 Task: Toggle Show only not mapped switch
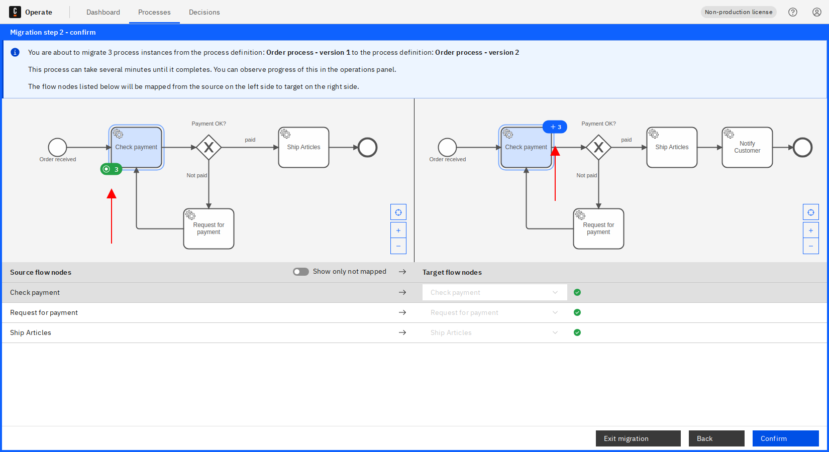pos(301,272)
